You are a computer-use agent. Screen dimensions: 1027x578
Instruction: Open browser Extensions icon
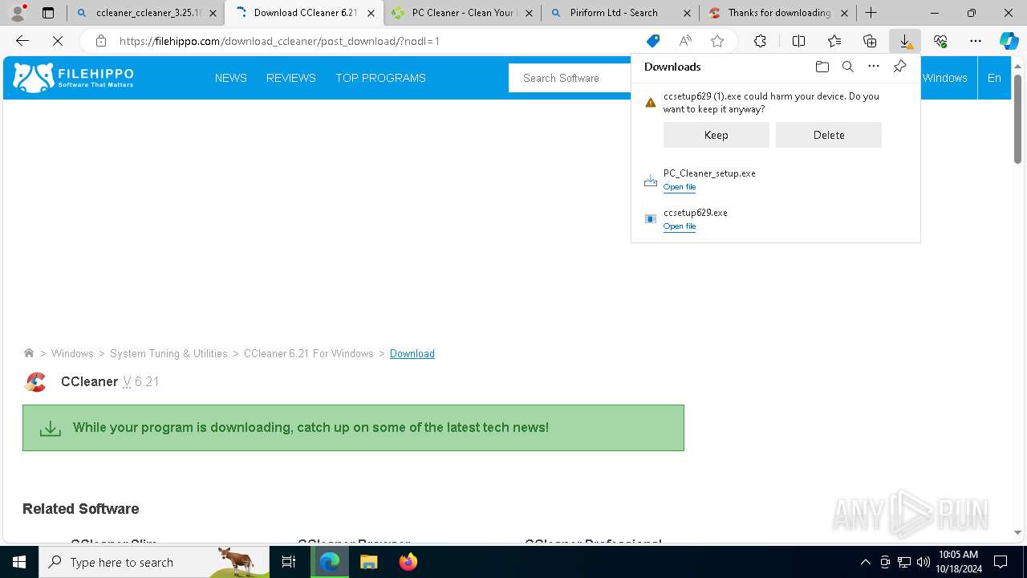[x=760, y=41]
